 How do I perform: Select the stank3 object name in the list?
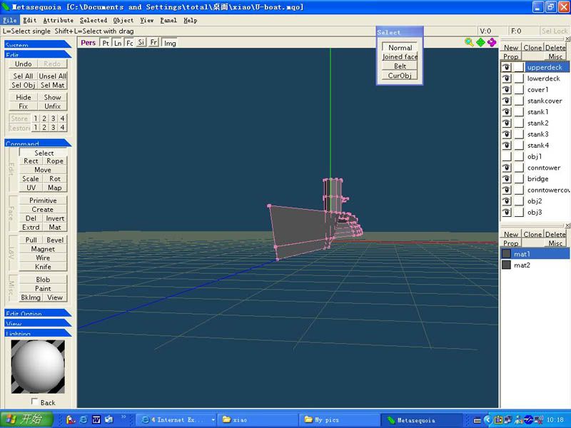[x=538, y=134]
